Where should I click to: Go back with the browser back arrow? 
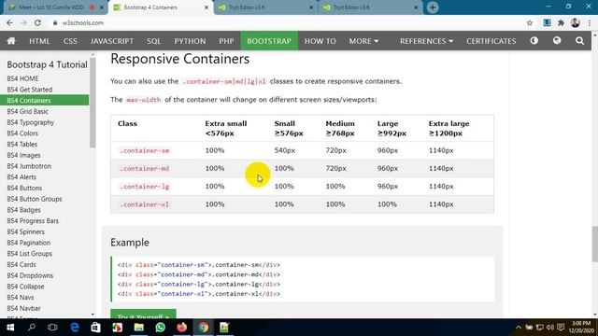pos(9,22)
